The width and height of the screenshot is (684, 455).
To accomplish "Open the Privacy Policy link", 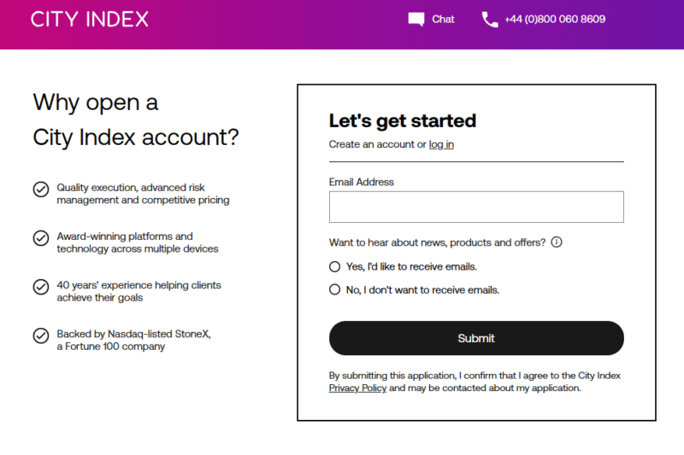I will pos(357,388).
